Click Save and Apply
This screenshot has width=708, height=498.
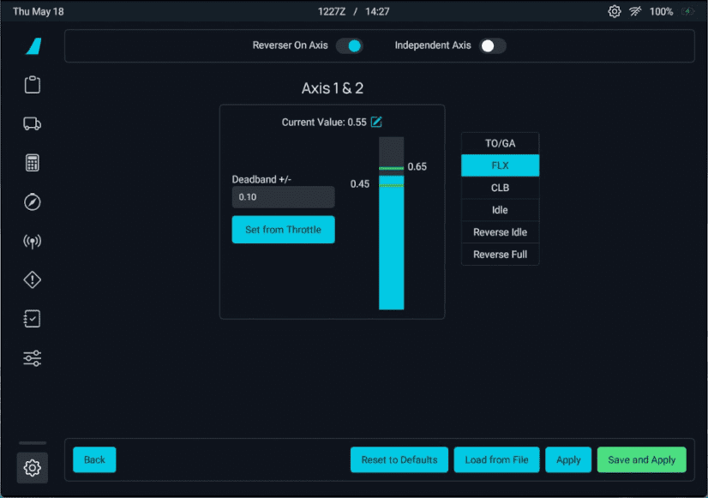(641, 459)
